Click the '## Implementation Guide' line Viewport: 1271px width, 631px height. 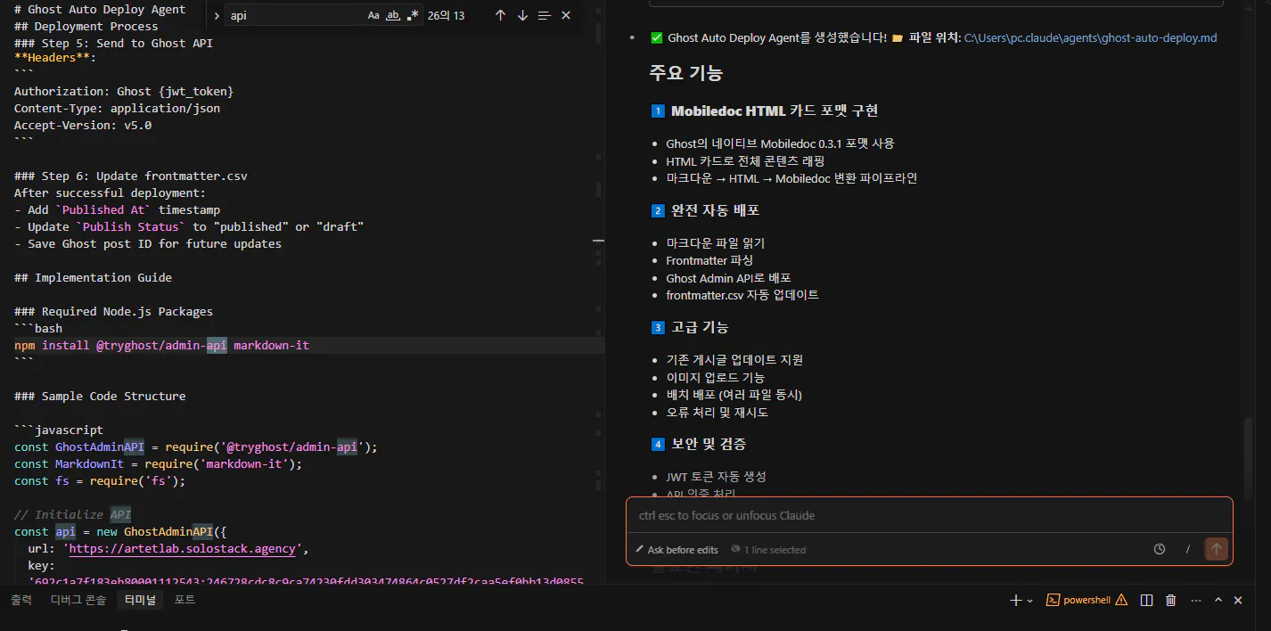pyautogui.click(x=93, y=277)
